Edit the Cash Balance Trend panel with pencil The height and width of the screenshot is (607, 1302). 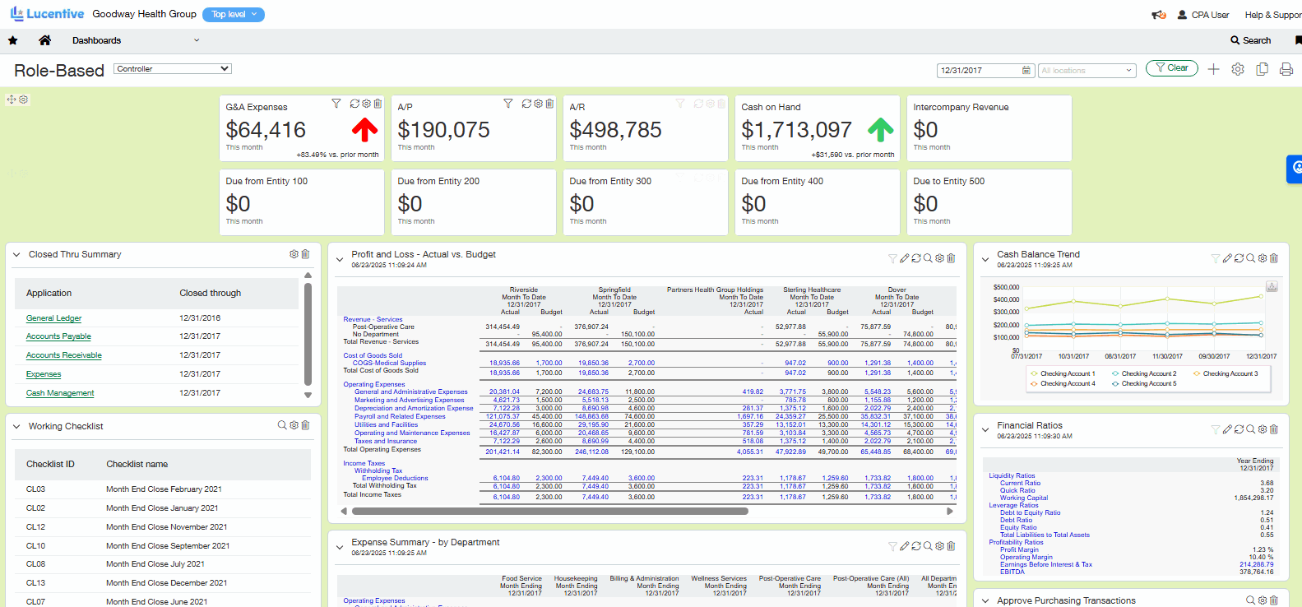(1227, 258)
